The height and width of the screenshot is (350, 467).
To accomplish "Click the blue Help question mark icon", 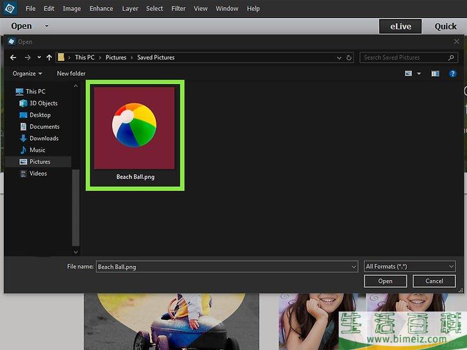I will [453, 74].
